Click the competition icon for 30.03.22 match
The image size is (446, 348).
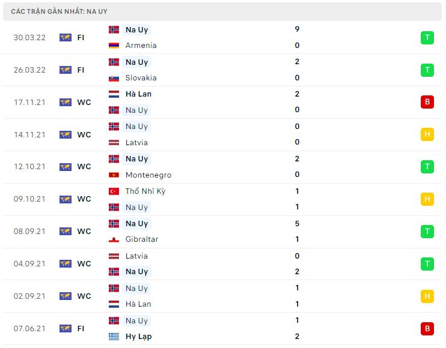(66, 37)
